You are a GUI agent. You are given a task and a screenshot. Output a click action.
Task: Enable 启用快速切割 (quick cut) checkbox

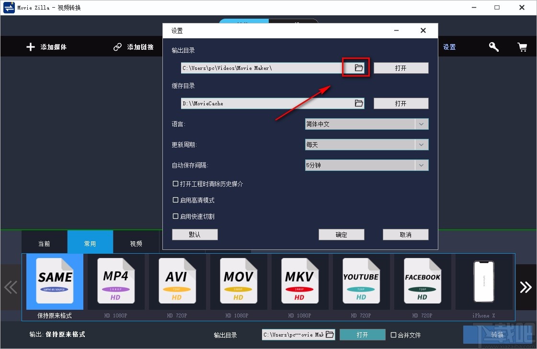(x=176, y=216)
